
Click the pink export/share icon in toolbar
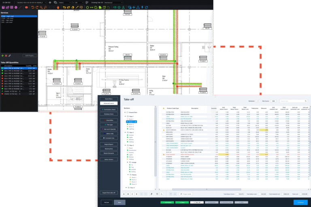coord(7,7)
